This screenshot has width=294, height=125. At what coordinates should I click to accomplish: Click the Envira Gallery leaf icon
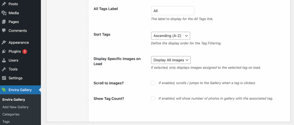[x=4, y=90]
